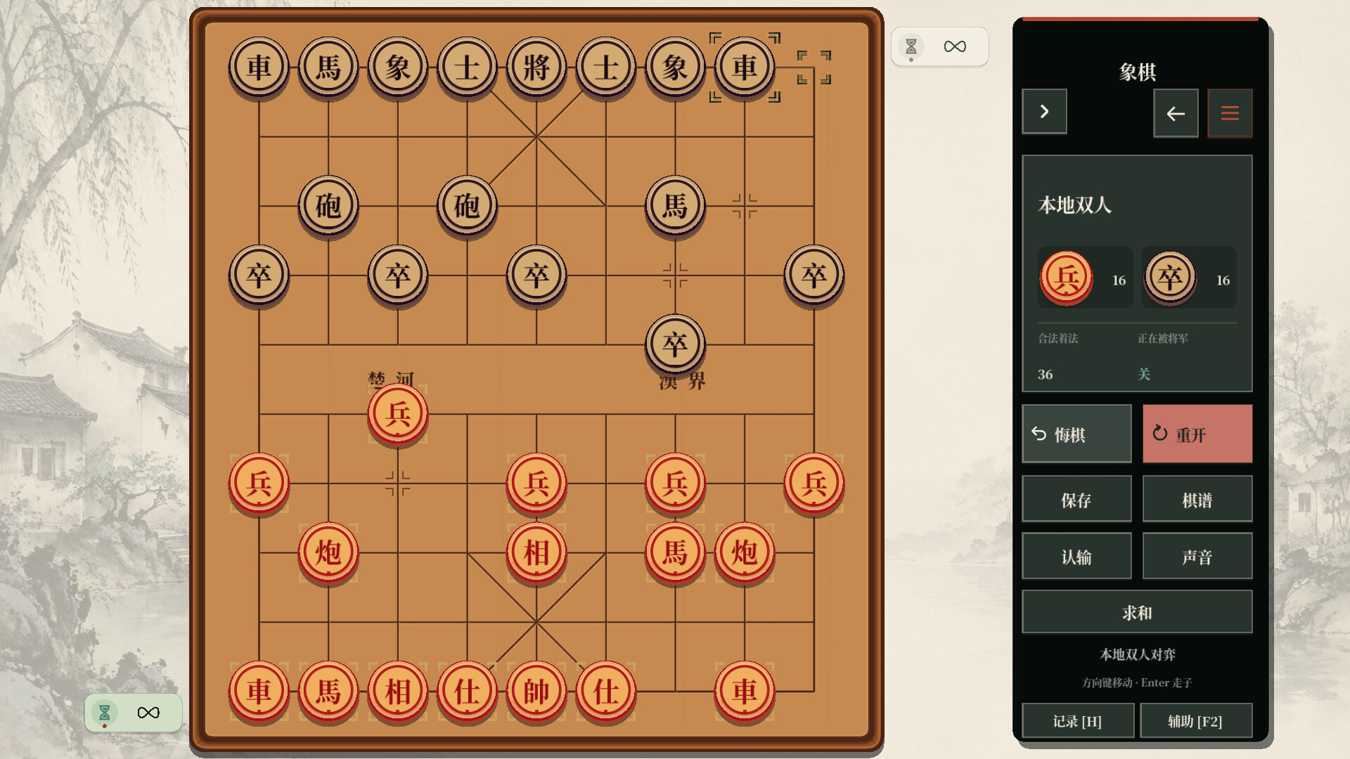Click the 合法着法 value 36
Screen dimensions: 1350x759
coord(1046,375)
